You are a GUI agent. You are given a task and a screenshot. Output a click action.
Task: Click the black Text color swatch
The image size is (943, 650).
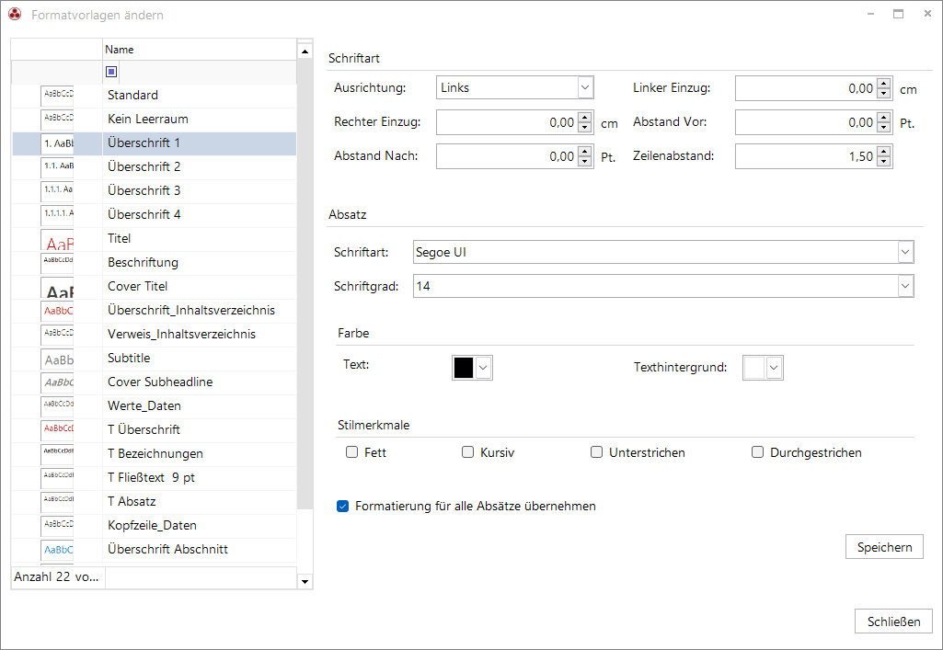(x=464, y=368)
